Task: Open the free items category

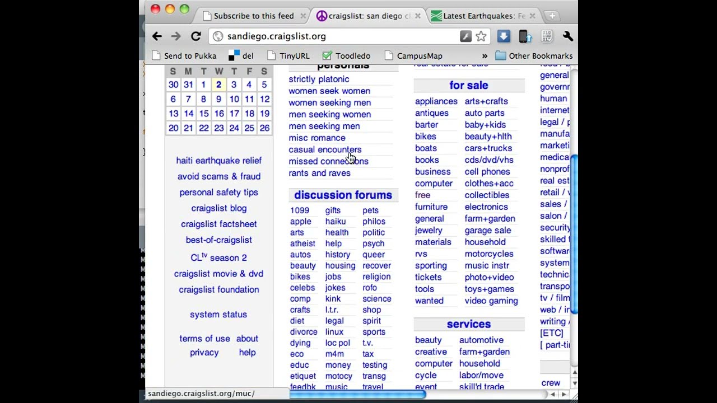Action: pos(422,195)
